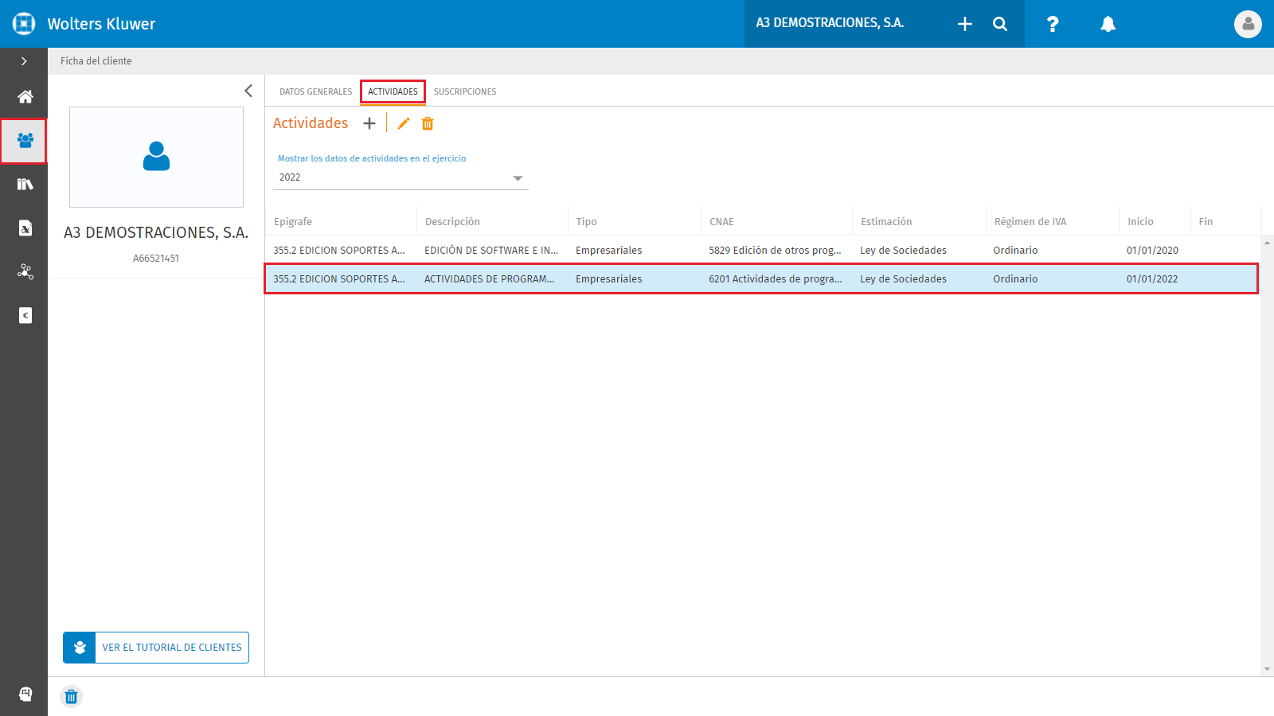Sort by the Tipo column header
Image resolution: width=1274 pixels, height=716 pixels.
pyautogui.click(x=586, y=222)
